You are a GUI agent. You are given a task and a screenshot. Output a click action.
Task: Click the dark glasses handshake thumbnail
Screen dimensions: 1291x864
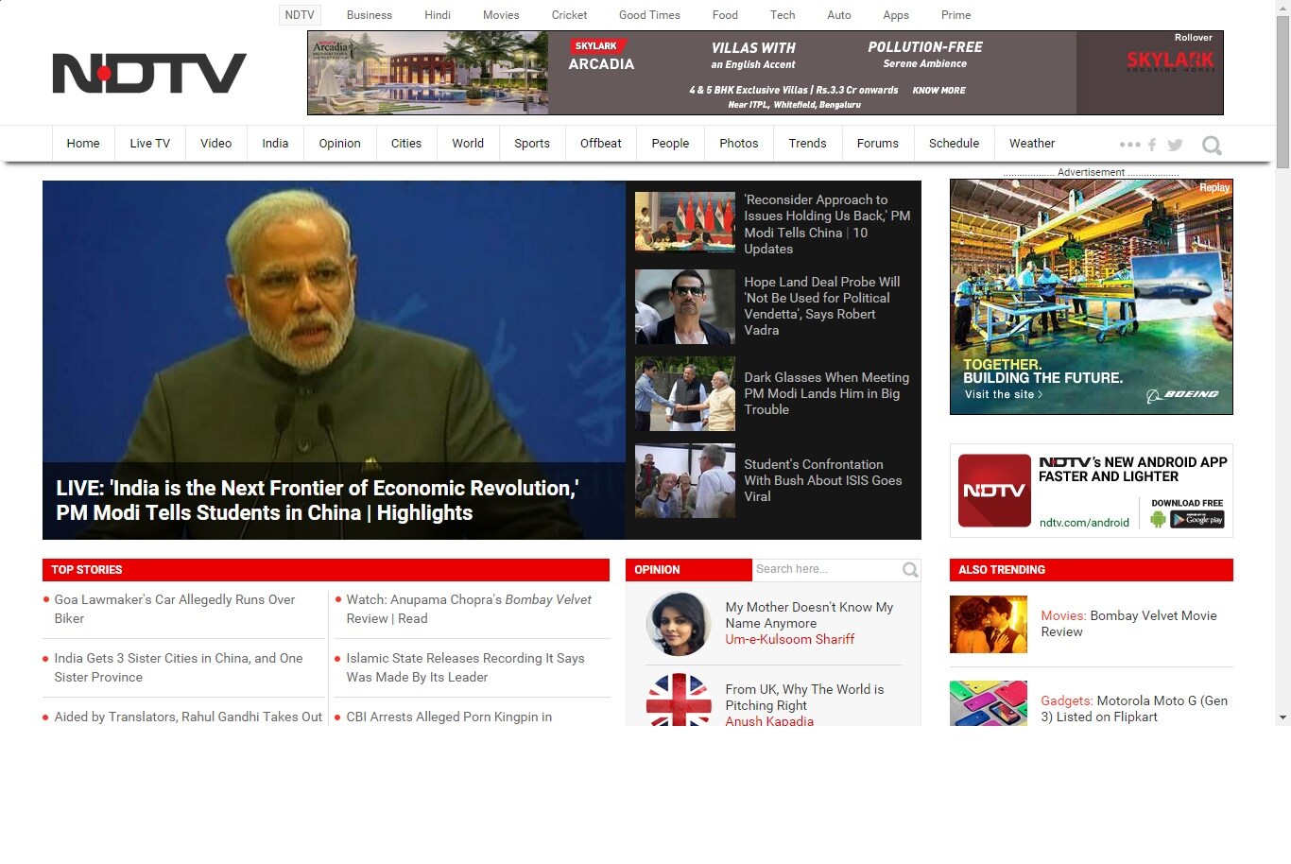(685, 393)
